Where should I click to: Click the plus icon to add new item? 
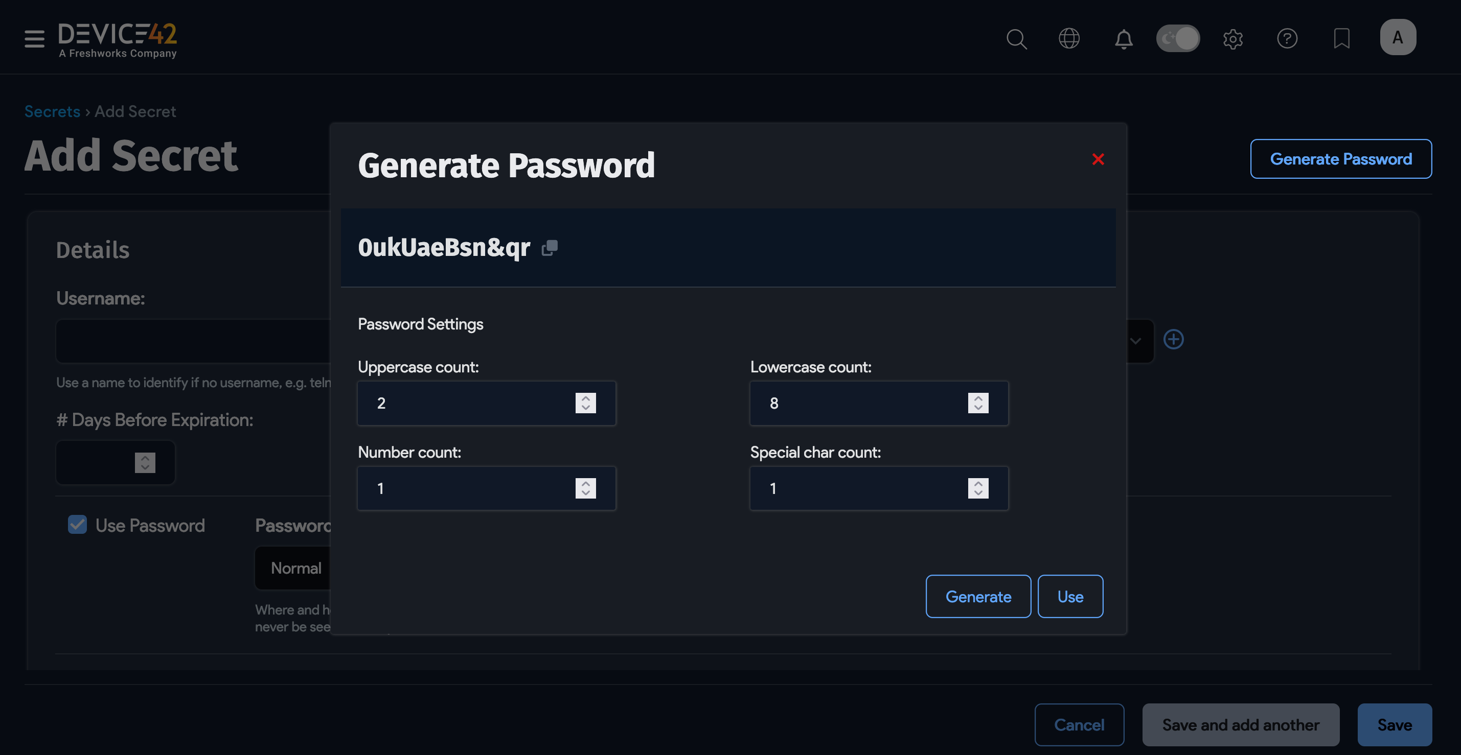(1173, 339)
